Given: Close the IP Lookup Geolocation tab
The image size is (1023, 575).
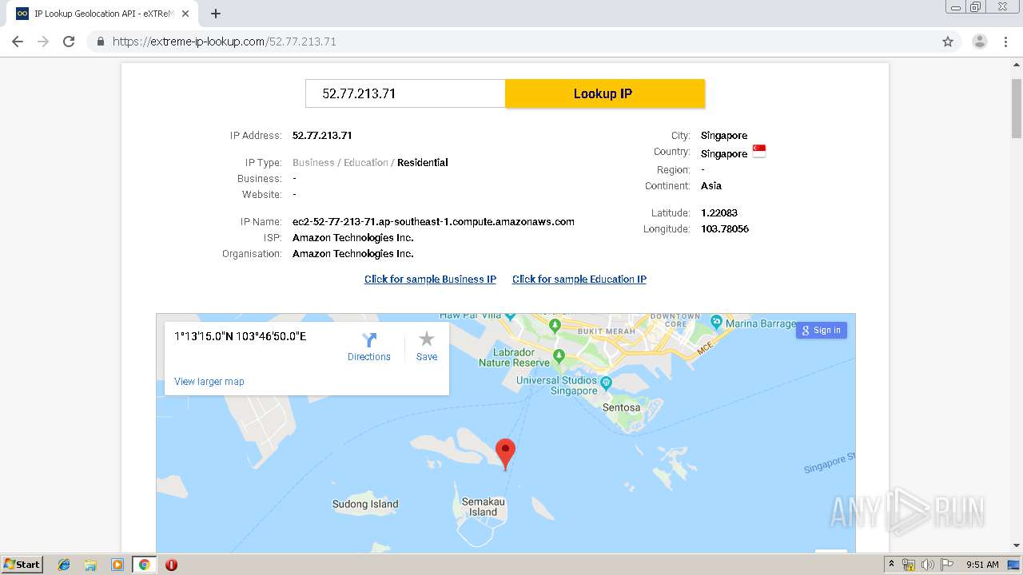Looking at the screenshot, I should point(186,14).
